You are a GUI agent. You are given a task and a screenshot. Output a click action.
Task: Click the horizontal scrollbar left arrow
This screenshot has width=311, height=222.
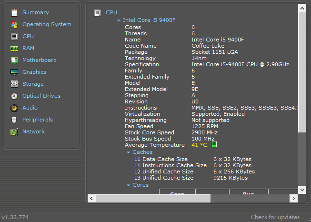[x=91, y=198]
